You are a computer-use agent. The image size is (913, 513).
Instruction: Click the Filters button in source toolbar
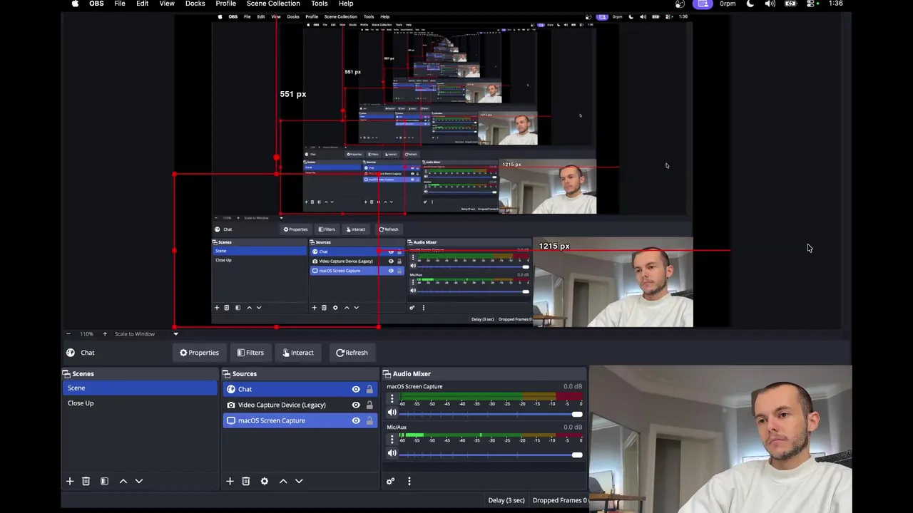[250, 353]
